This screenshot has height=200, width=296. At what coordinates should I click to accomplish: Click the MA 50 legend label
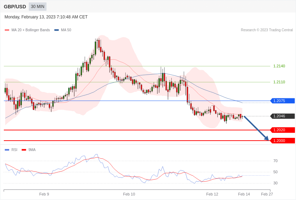pos(66,30)
